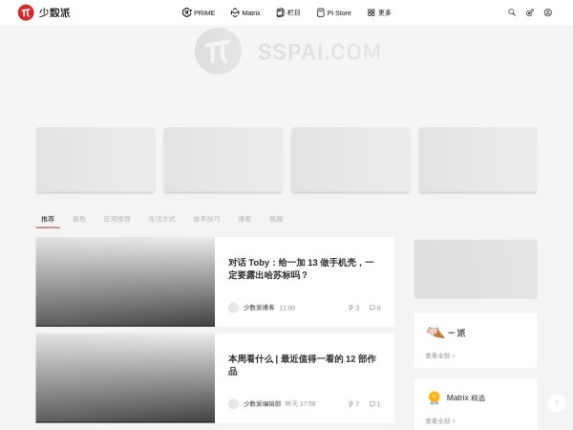The width and height of the screenshot is (573, 430).
Task: Click the Matrix 精选 medal icon
Action: pos(434,398)
